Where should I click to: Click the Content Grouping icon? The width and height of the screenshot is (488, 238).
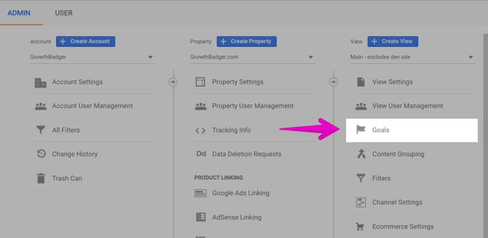click(x=361, y=154)
